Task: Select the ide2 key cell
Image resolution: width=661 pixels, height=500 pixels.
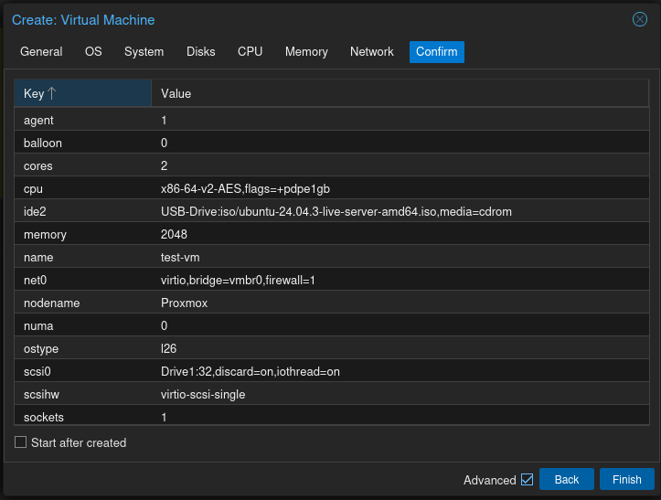Action: click(x=82, y=212)
